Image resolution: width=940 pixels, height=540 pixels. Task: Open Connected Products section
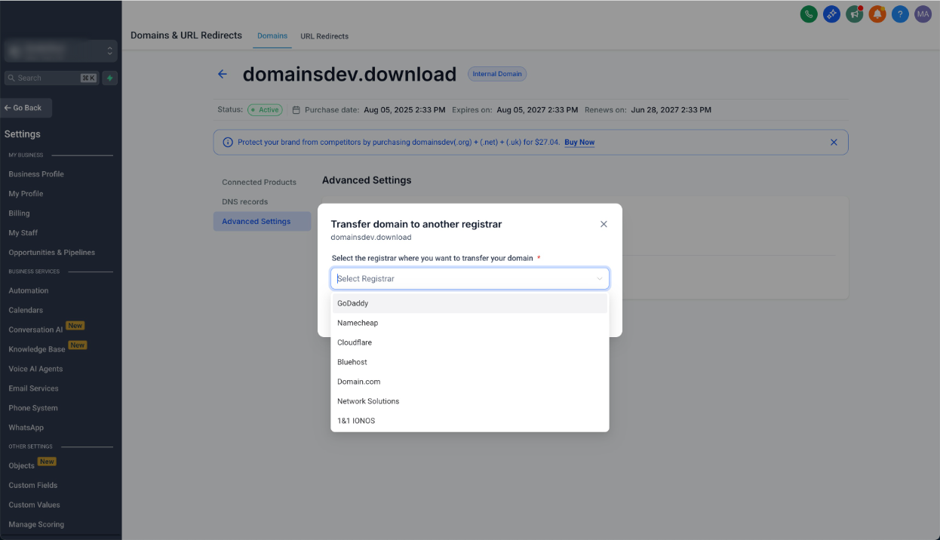pyautogui.click(x=259, y=182)
